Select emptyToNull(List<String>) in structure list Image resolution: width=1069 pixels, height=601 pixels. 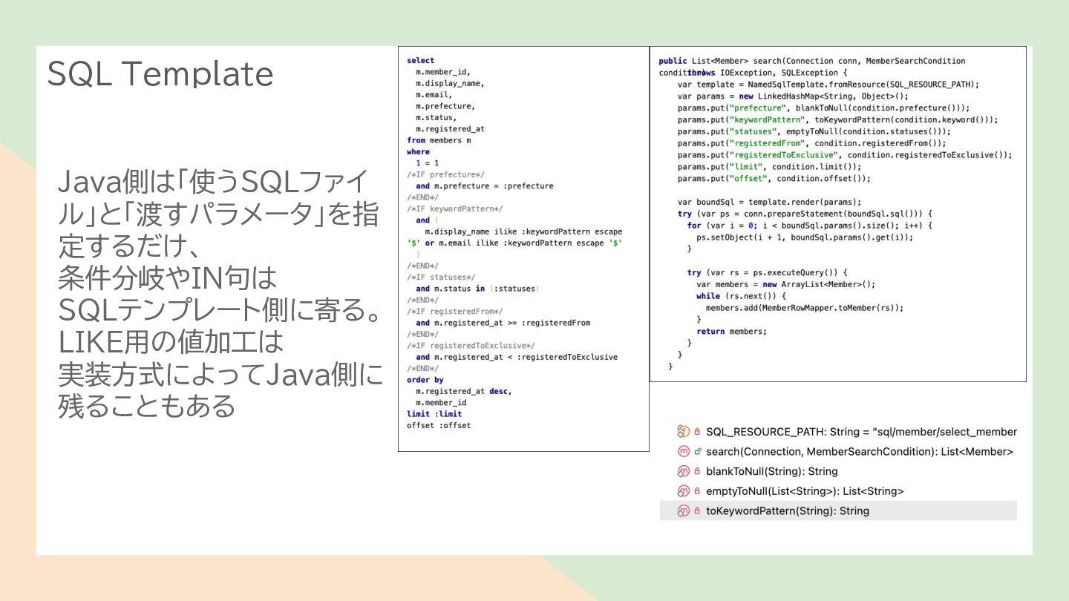pos(838,491)
